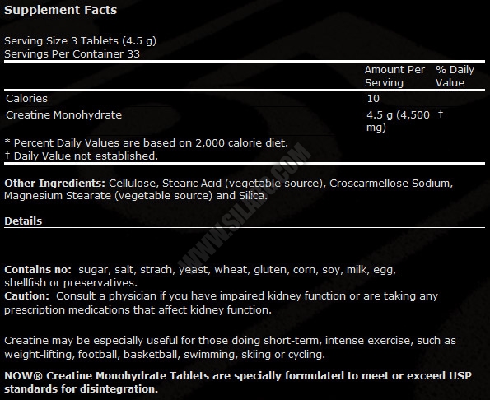
Task: Click the calories value 10
Action: pyautogui.click(x=373, y=99)
